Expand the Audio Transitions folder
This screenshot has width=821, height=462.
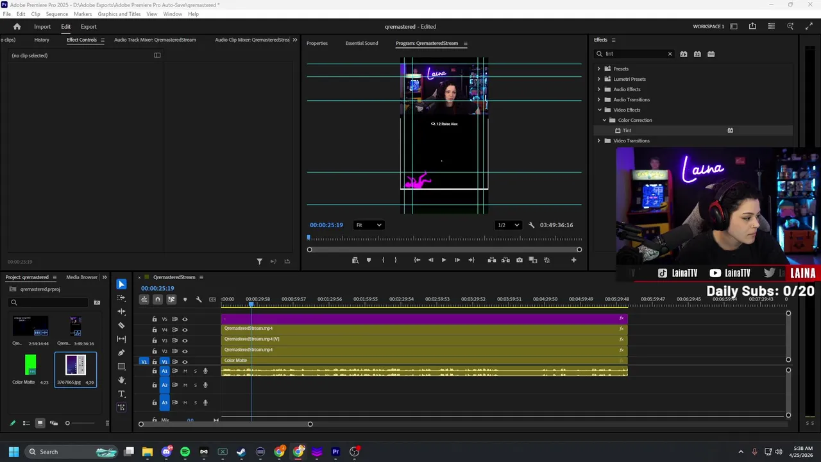(x=599, y=99)
